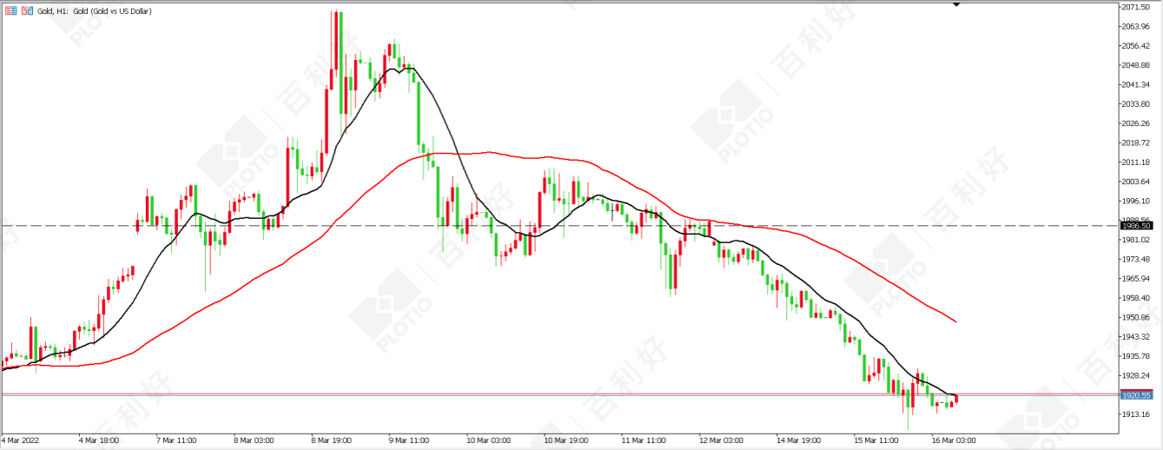Click the 9 Mar 11:00 time label
Viewport: 1163px width, 450px height.
410,440
